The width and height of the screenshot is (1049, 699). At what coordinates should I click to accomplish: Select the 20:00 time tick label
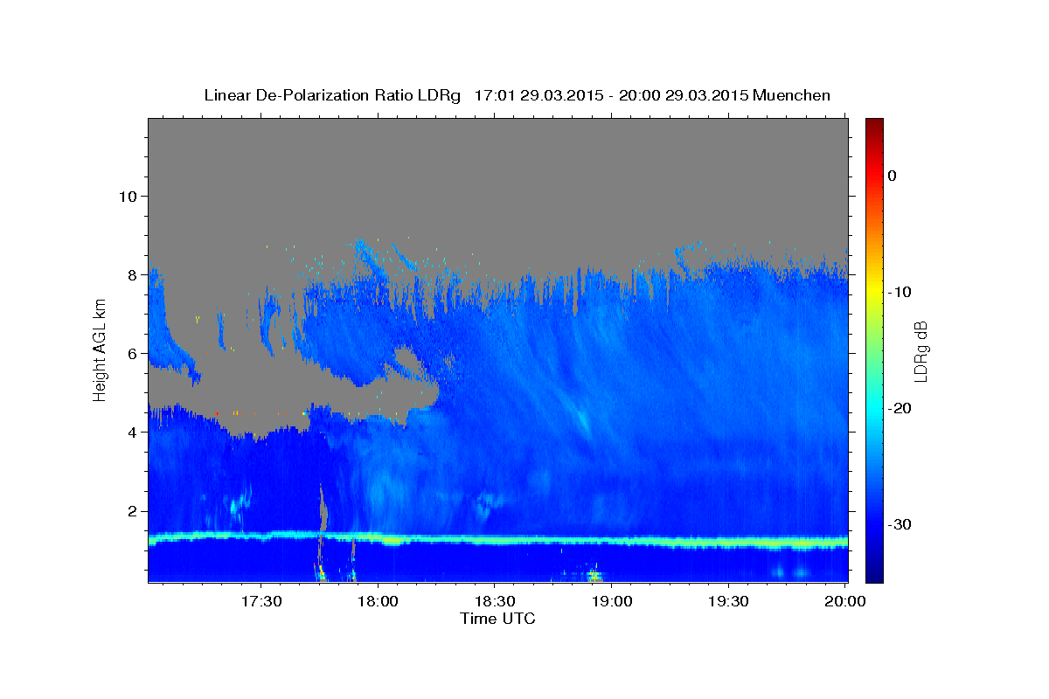click(844, 602)
